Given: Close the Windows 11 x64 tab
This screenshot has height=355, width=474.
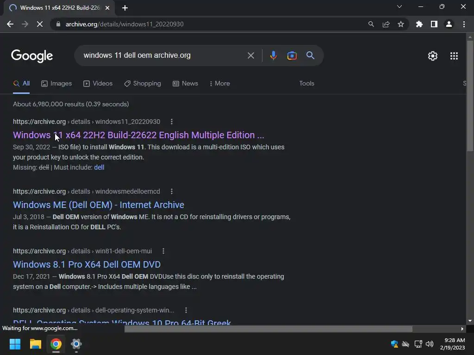Looking at the screenshot, I should tap(107, 8).
